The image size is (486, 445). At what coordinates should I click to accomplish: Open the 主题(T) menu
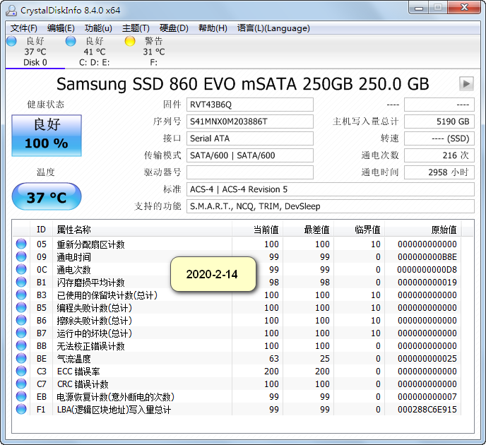coord(136,28)
